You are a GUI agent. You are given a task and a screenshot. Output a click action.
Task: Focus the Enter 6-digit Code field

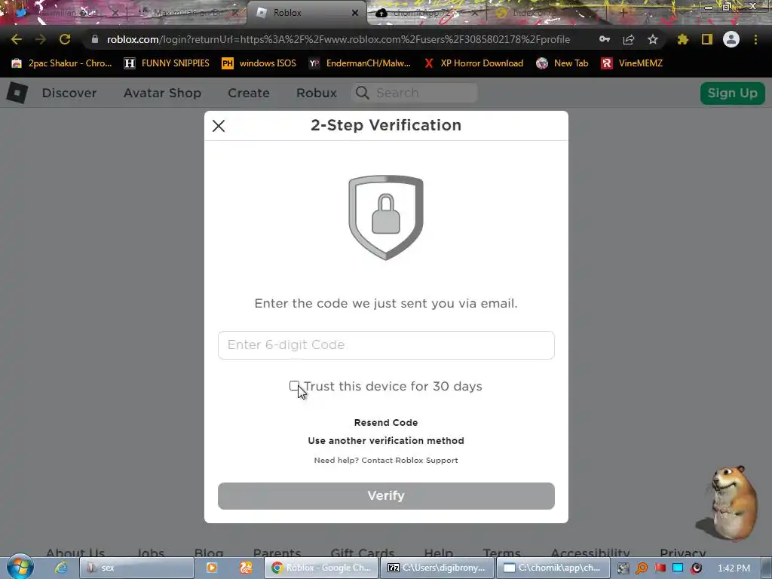pos(386,345)
